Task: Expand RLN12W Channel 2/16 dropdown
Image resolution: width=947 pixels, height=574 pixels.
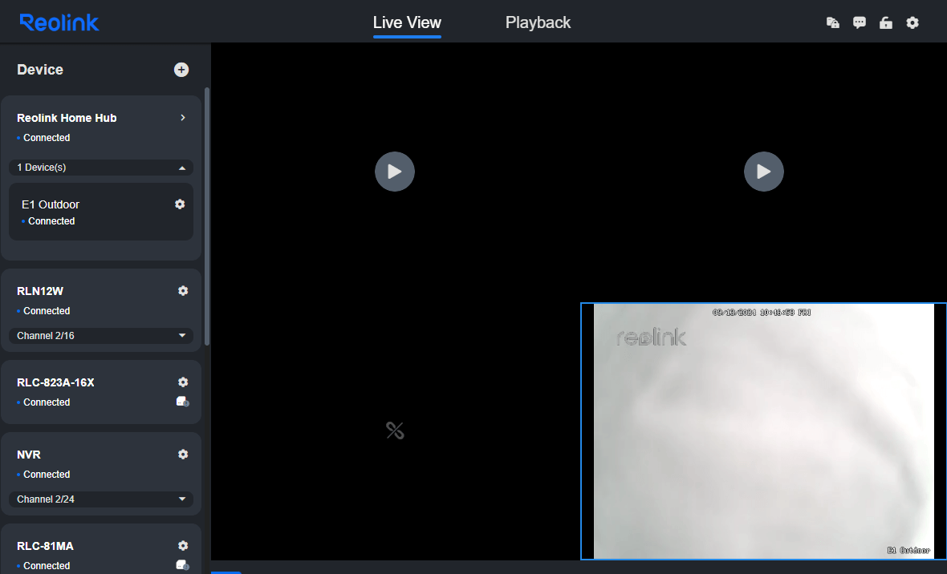Action: tap(101, 336)
